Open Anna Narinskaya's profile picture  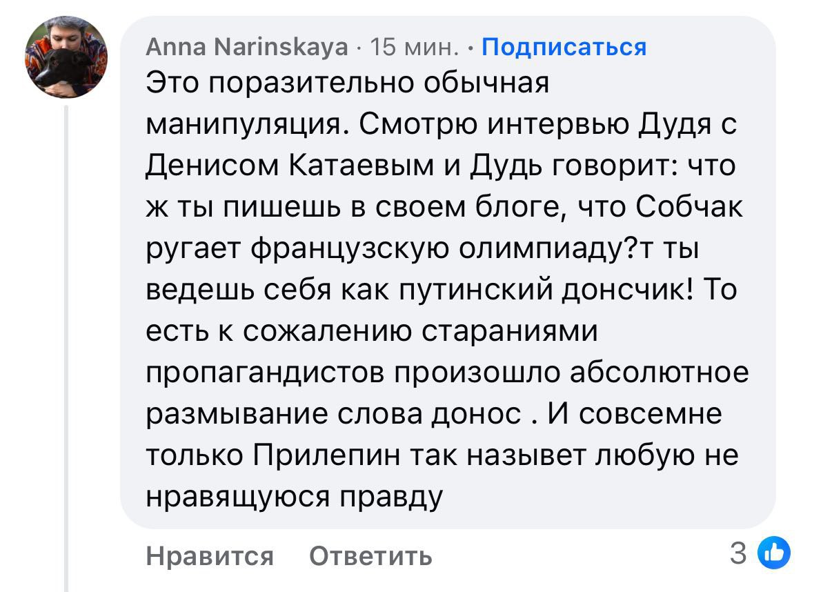pyautogui.click(x=67, y=57)
